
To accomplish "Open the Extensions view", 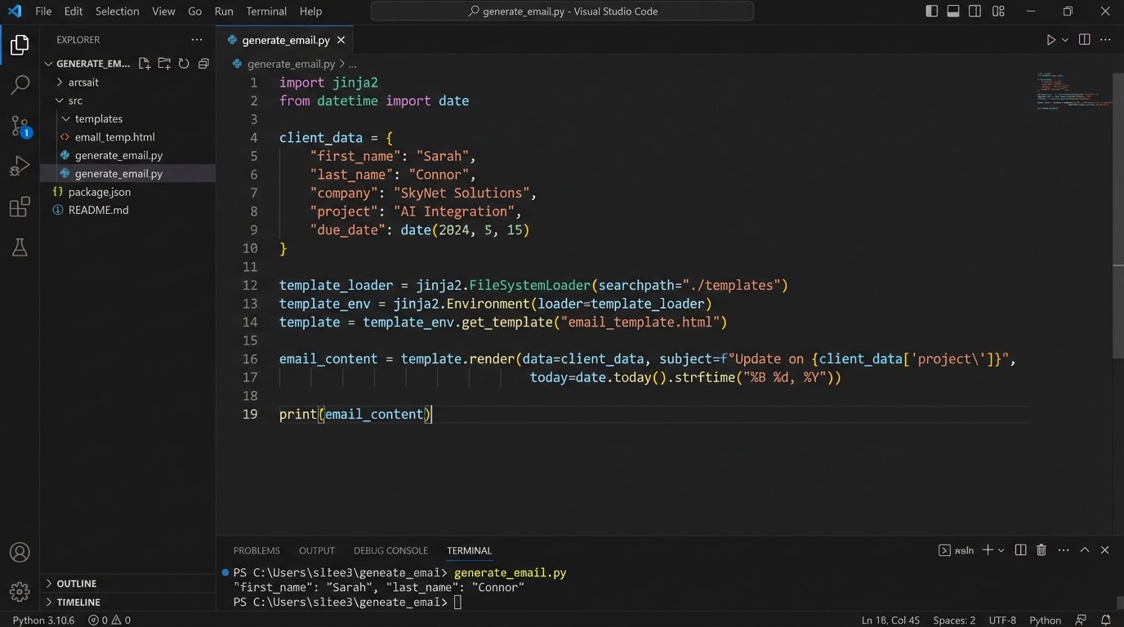I will tap(20, 207).
